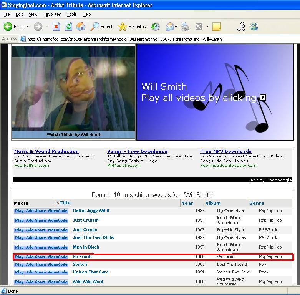
Task: Open Voices That Care title link
Action: click(91, 272)
